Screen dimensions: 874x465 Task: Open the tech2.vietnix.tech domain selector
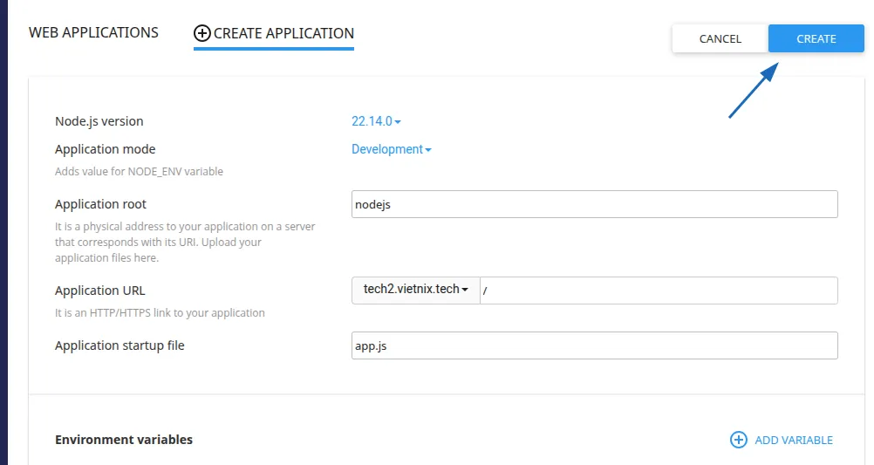[416, 290]
